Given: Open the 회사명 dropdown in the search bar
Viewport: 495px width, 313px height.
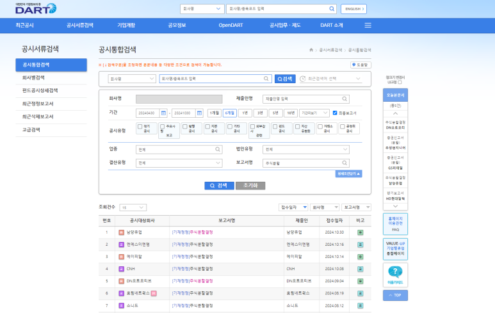Looking at the screenshot, I should pos(132,79).
